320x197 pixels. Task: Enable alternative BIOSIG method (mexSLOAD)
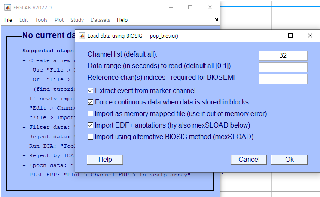[90, 137]
